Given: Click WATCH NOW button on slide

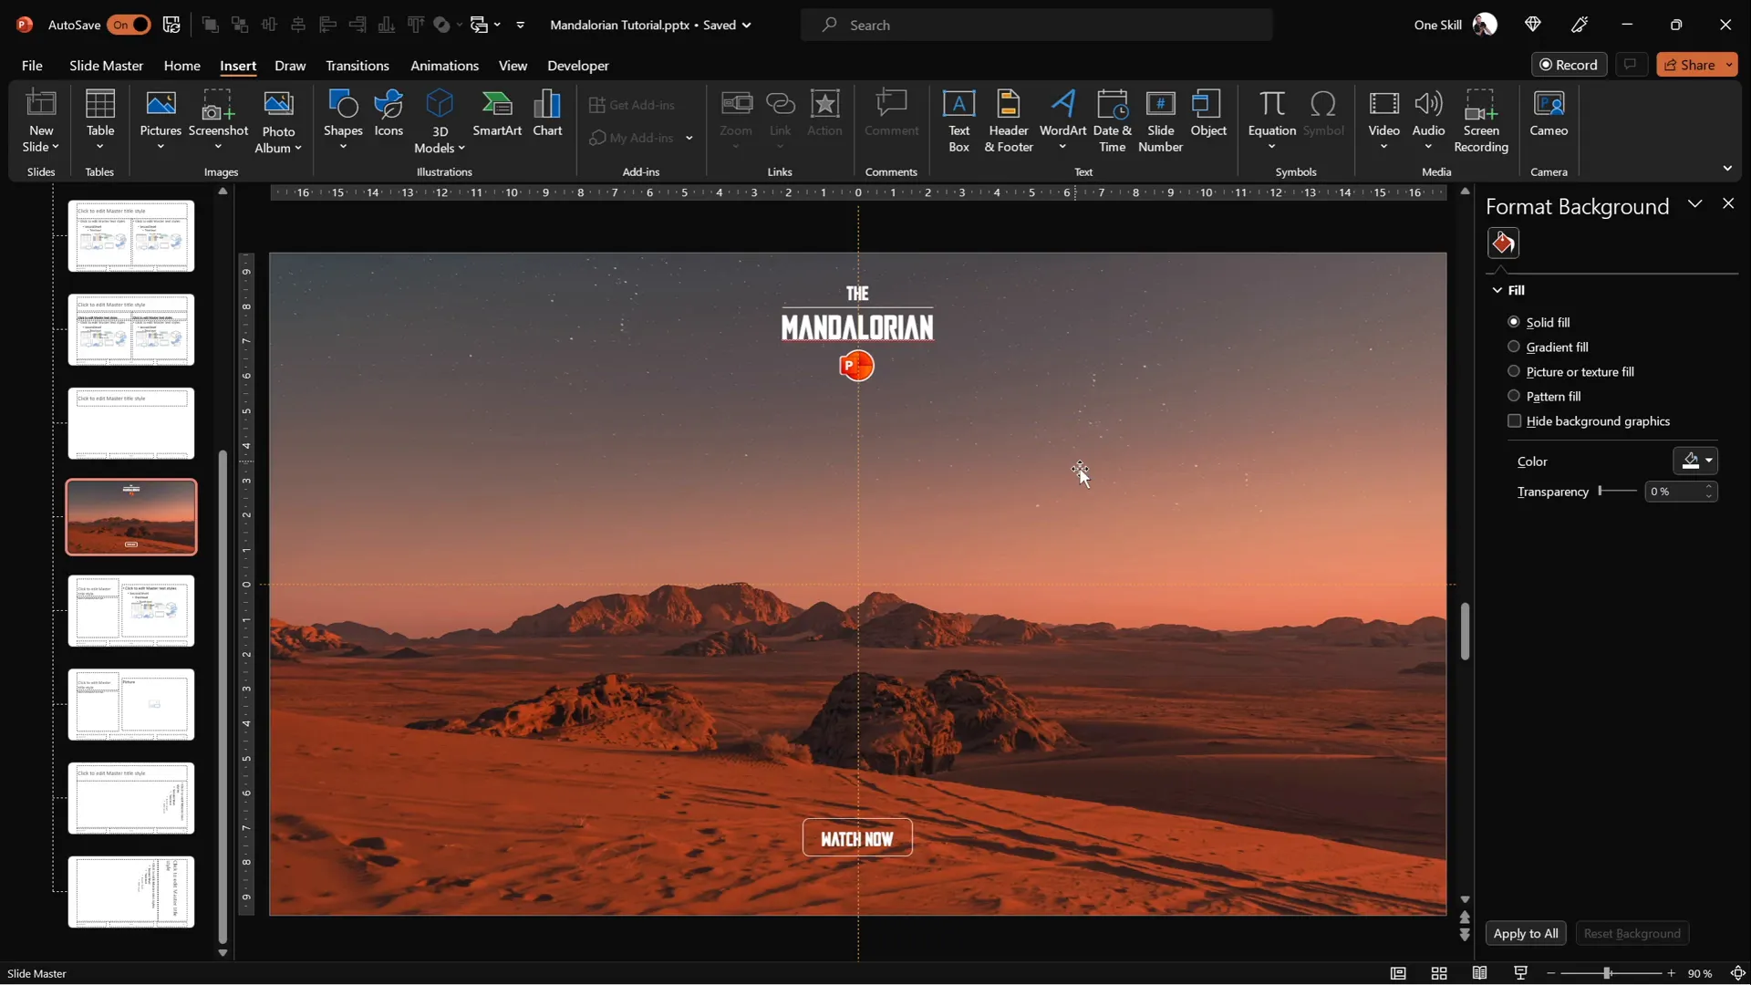Looking at the screenshot, I should click(856, 838).
